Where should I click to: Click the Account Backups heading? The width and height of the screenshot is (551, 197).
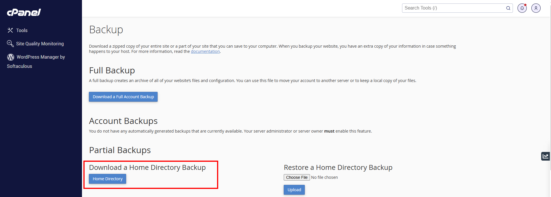pos(123,121)
